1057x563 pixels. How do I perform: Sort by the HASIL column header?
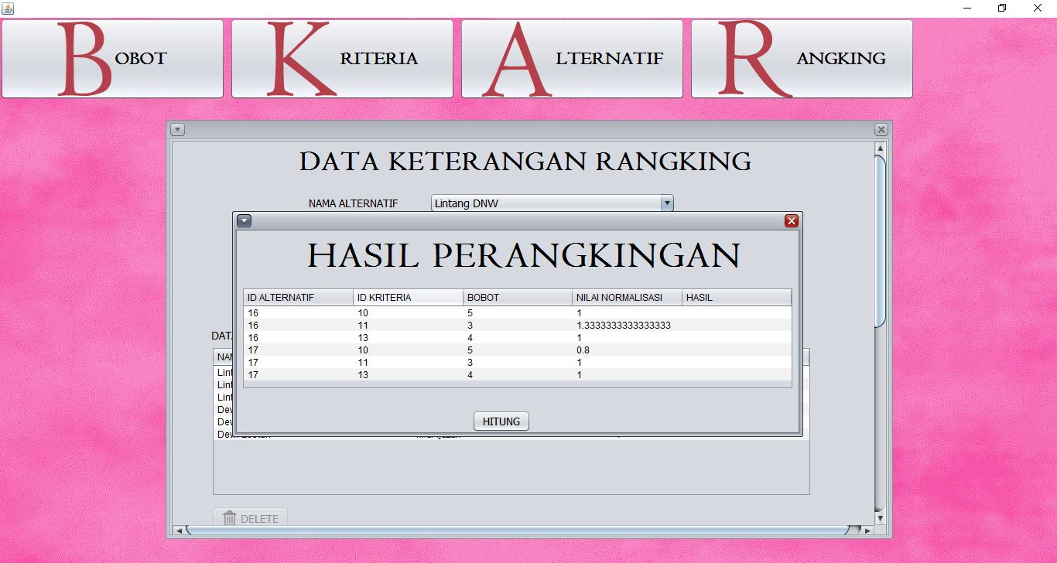[735, 297]
